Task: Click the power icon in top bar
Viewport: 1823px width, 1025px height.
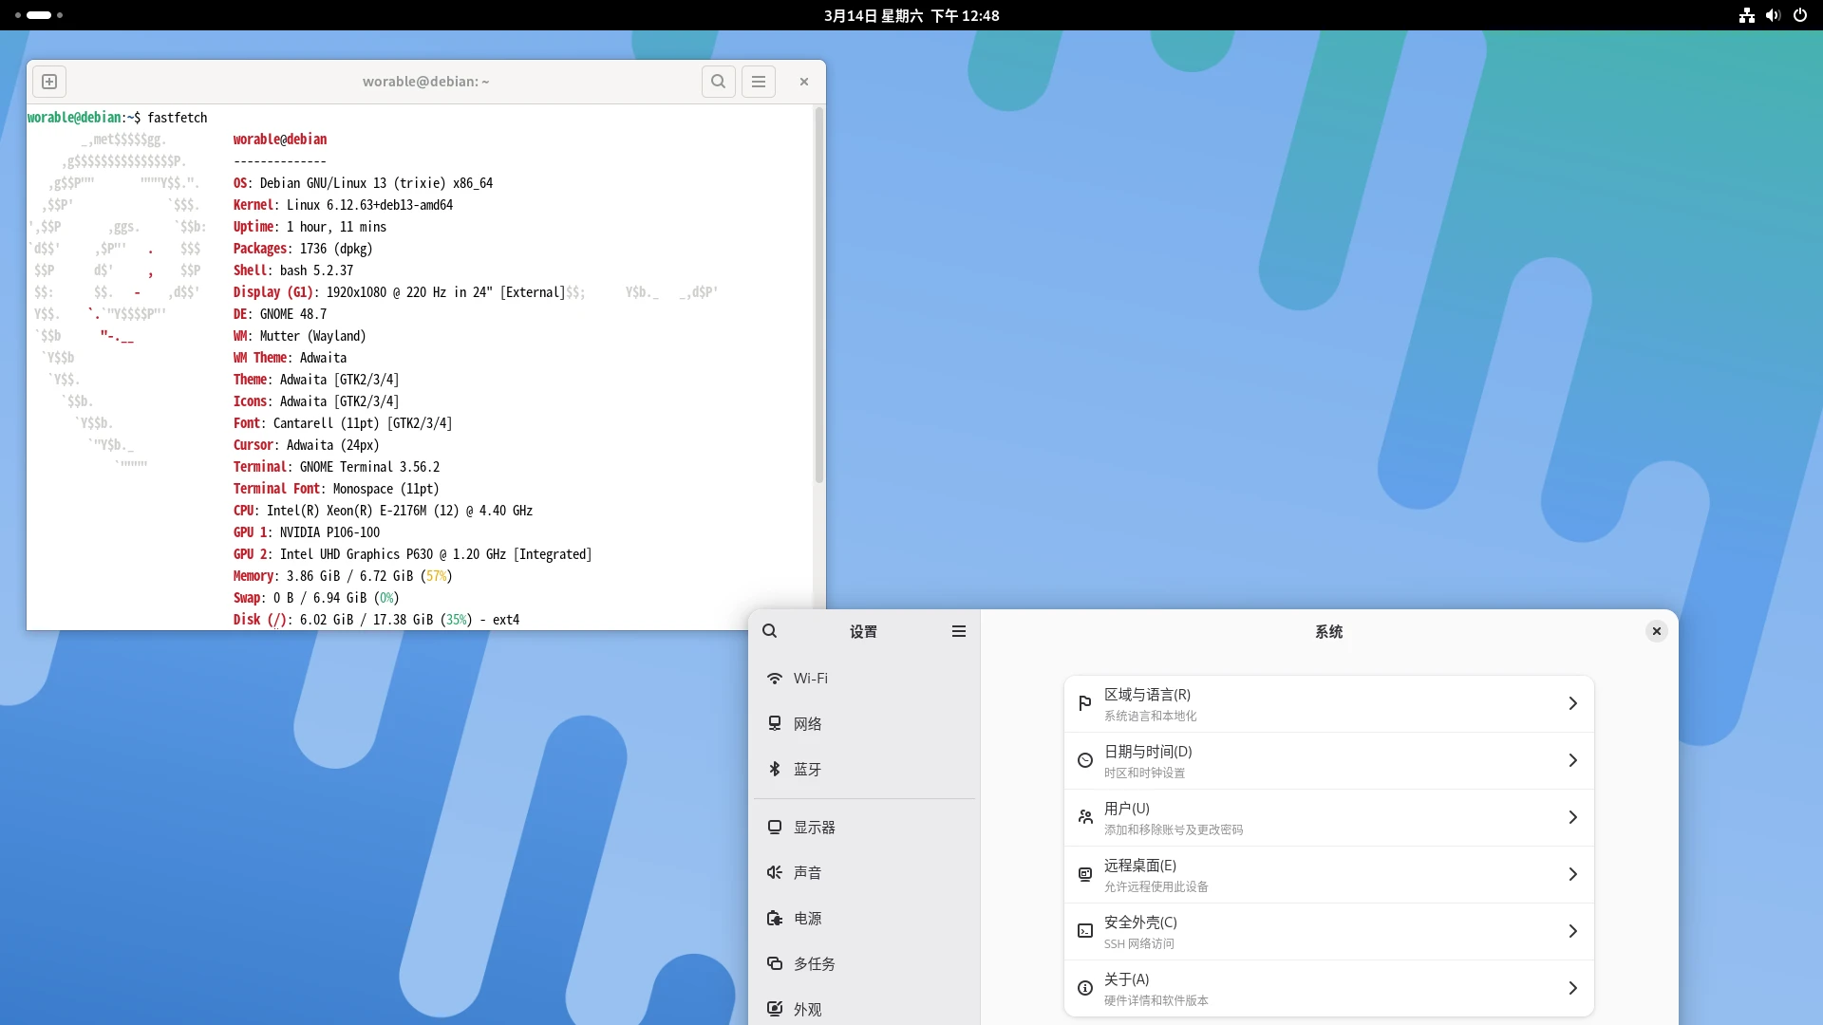Action: pos(1800,15)
